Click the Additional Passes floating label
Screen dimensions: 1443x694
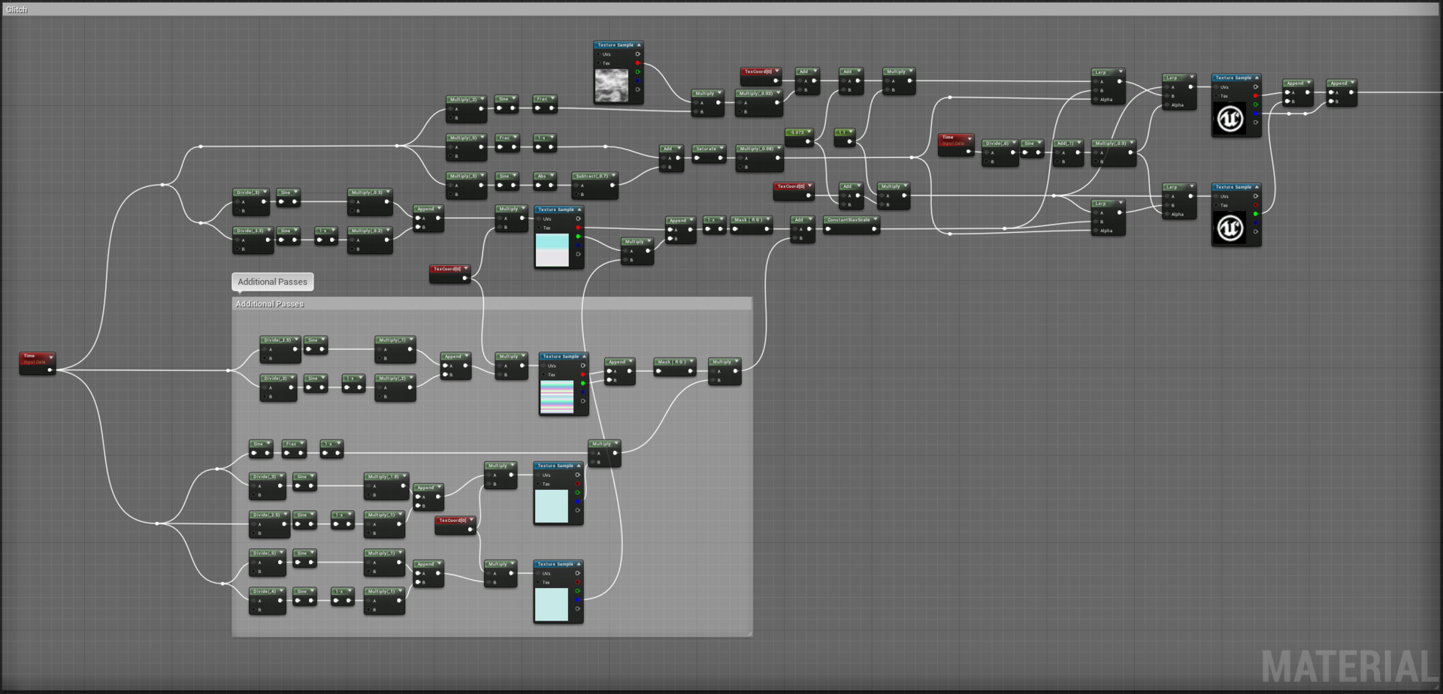(x=272, y=281)
